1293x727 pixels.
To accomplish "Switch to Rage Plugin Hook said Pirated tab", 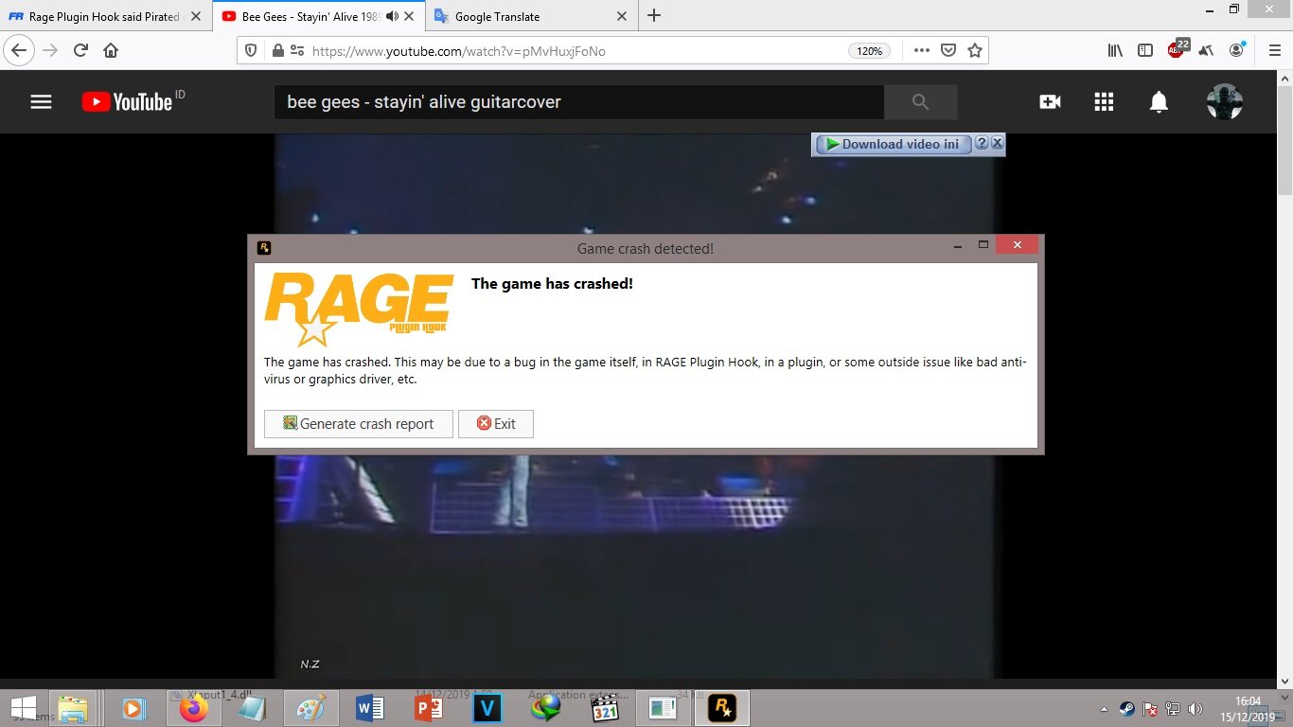I will tap(106, 16).
